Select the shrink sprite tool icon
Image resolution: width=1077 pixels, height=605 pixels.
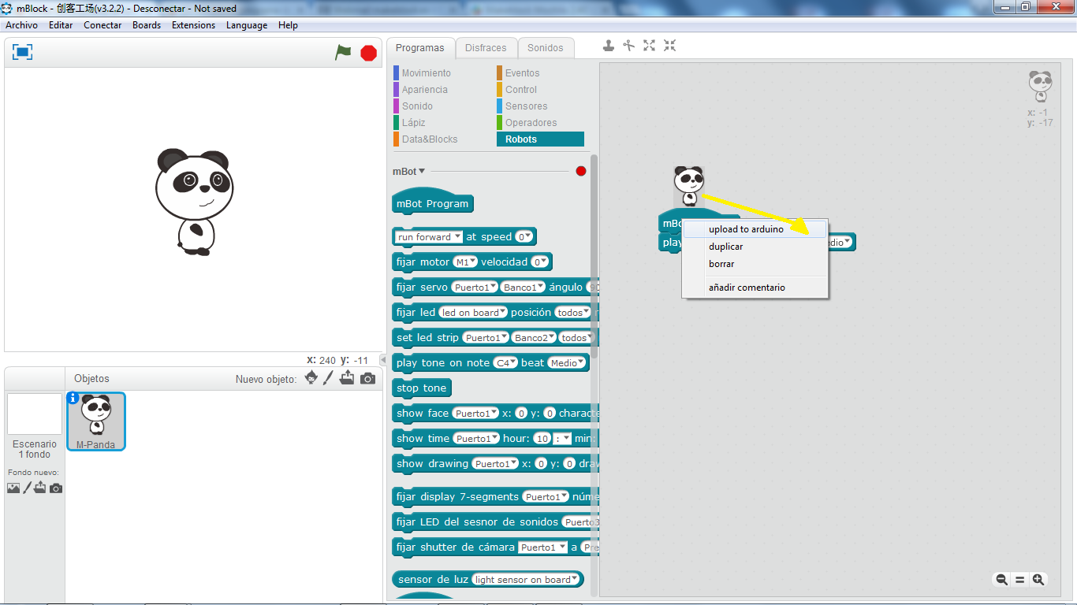(669, 46)
